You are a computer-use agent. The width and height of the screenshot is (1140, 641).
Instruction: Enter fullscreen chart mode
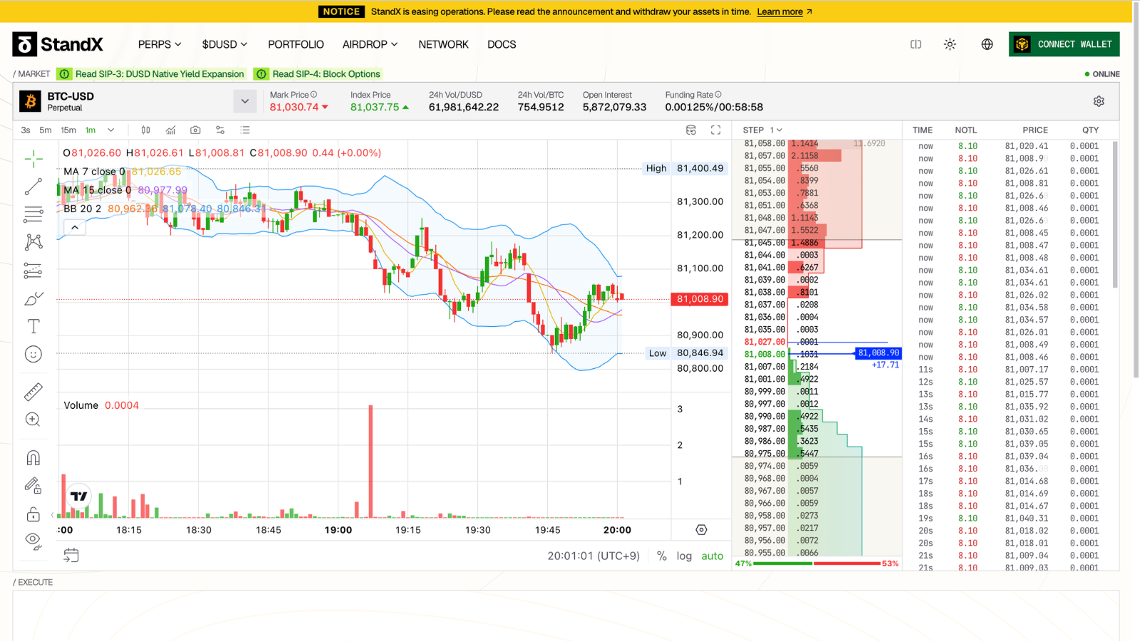[x=716, y=130]
